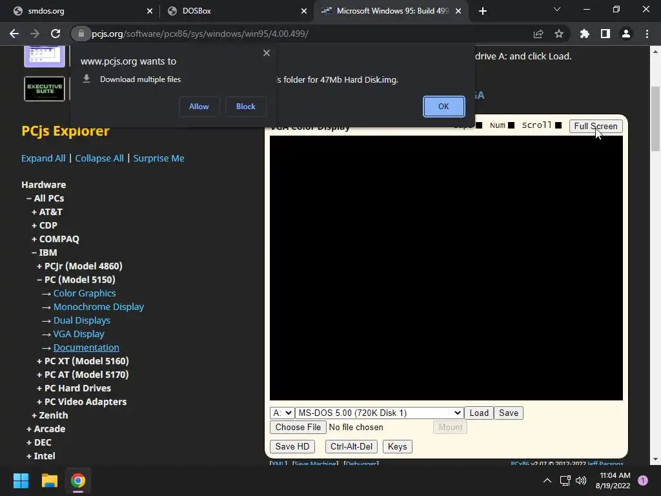Open the Chrome profile icon
This screenshot has height=496, width=661.
point(626,34)
